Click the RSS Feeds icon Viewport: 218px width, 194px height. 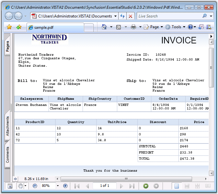(x=119, y=27)
